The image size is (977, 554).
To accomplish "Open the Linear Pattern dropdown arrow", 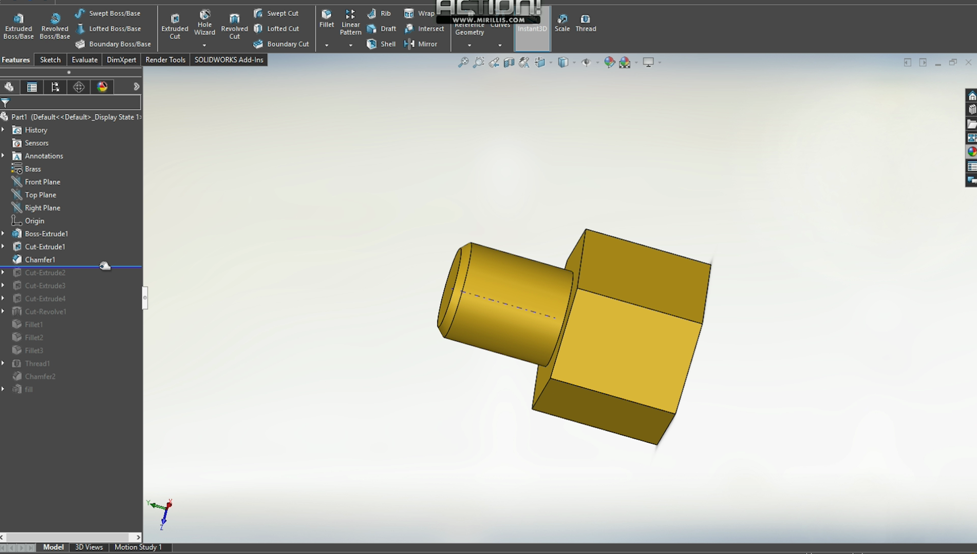I will 350,45.
